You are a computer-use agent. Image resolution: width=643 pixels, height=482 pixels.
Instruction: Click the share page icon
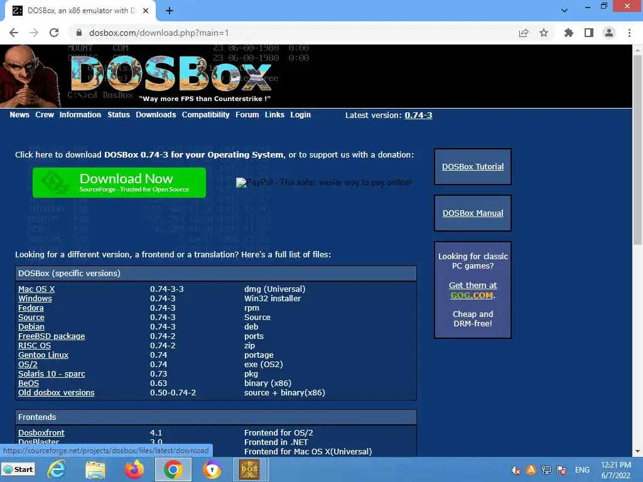click(523, 33)
